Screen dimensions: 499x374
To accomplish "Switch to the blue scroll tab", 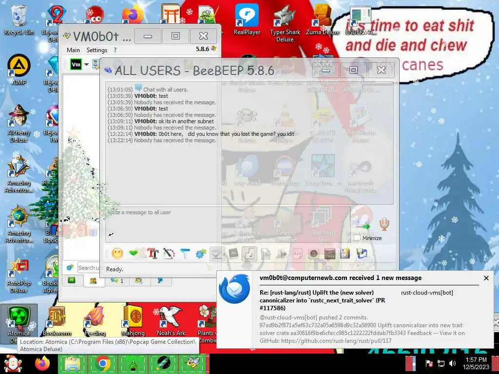I will (x=161, y=280).
